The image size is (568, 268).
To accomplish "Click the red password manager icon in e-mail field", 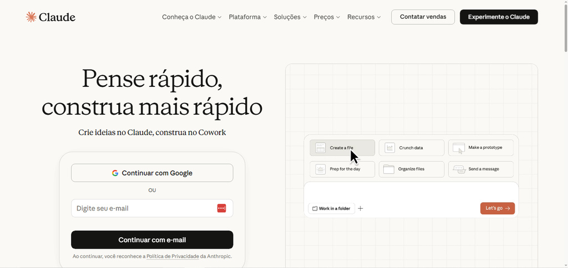I will [x=221, y=208].
